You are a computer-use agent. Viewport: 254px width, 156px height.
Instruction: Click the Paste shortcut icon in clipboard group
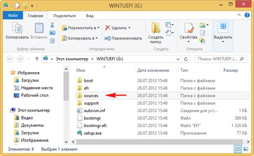(52, 41)
